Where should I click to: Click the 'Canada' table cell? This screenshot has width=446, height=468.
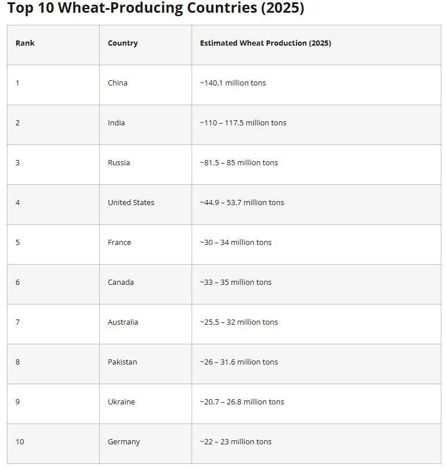121,283
